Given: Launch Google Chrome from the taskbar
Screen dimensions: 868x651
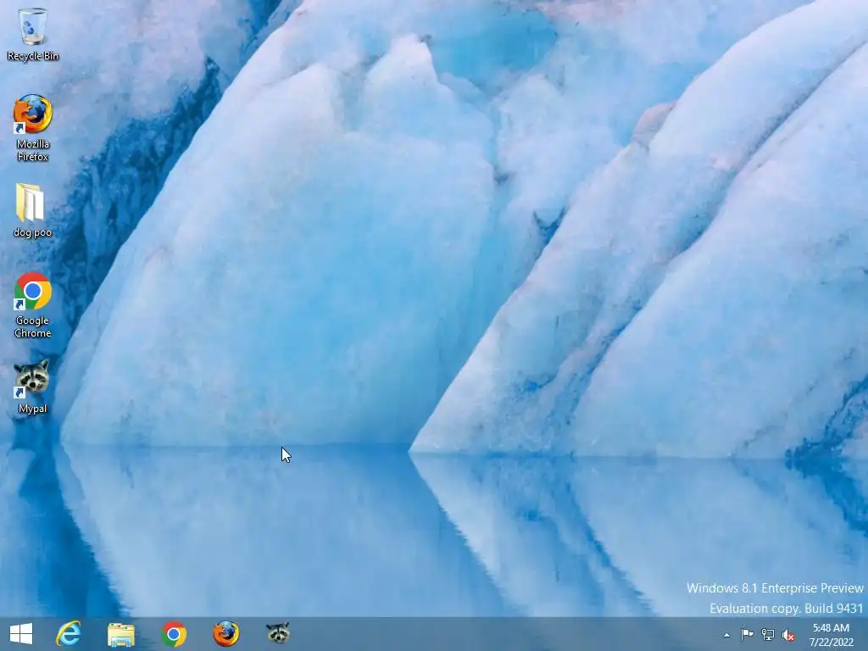Looking at the screenshot, I should 174,634.
